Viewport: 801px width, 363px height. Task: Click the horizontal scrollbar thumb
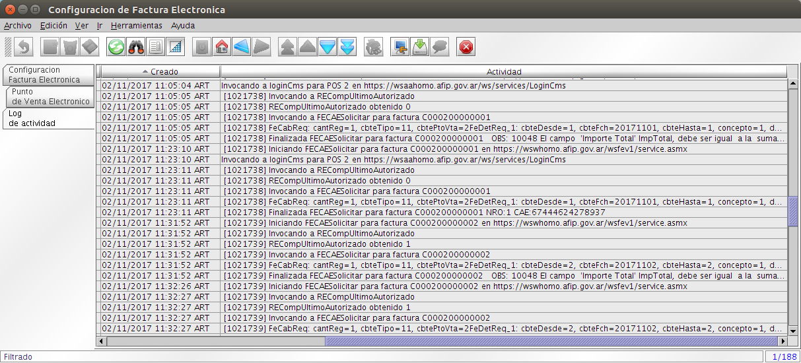pos(551,341)
